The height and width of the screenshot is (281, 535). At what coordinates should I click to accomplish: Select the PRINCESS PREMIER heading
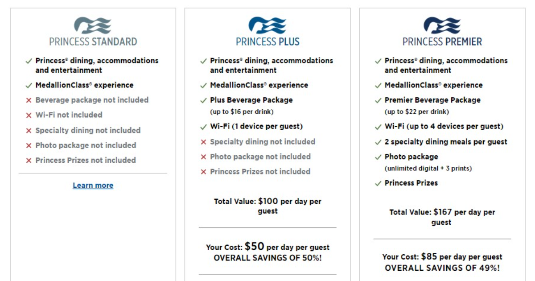[442, 42]
